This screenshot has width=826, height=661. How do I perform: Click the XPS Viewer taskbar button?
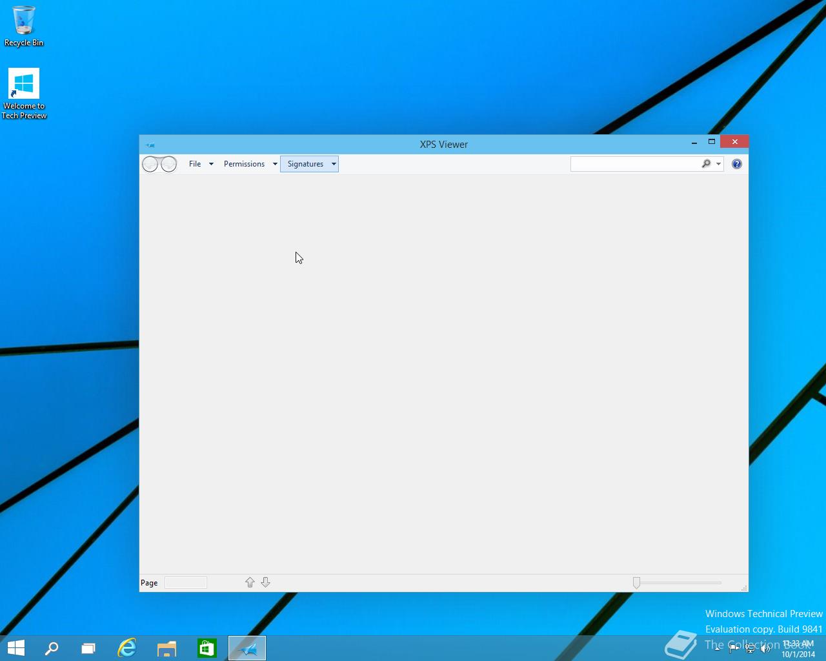247,648
